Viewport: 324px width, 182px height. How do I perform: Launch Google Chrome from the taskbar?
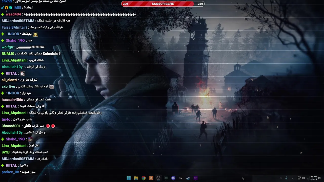click(x=144, y=178)
